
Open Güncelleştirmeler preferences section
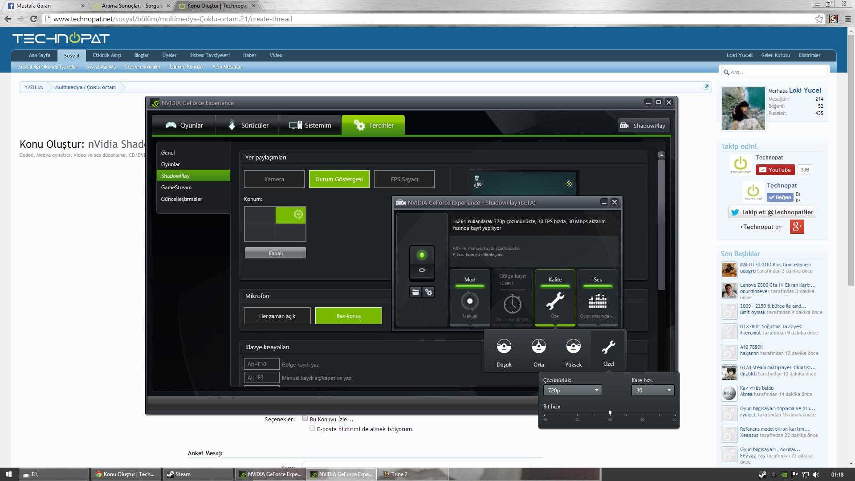(193, 199)
